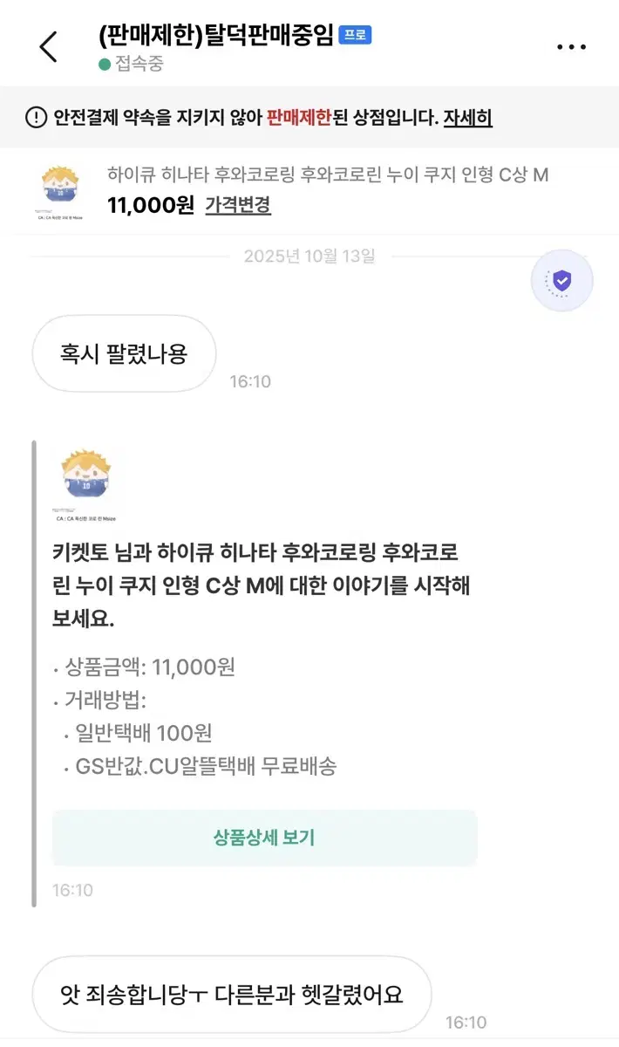The image size is (619, 1047).
Task: Tap the product title in the header bar
Action: (x=328, y=174)
